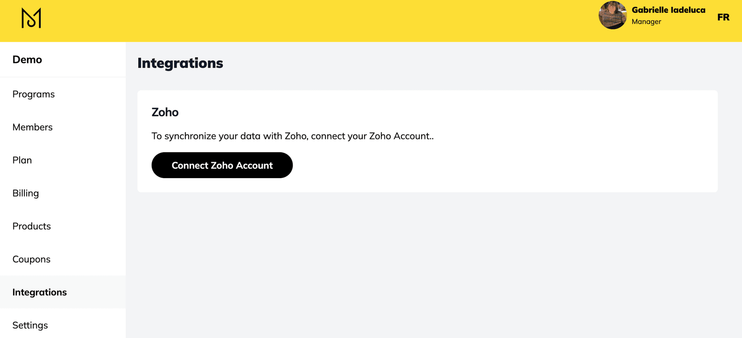Image resolution: width=742 pixels, height=338 pixels.
Task: Select the Demo organization title in sidebar
Action: click(x=27, y=59)
